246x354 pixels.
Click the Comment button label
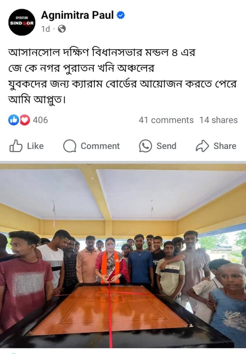[100, 146]
